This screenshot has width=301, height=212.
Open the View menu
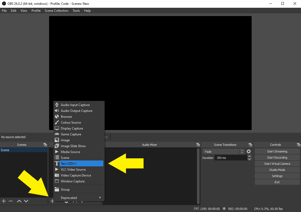(24, 11)
